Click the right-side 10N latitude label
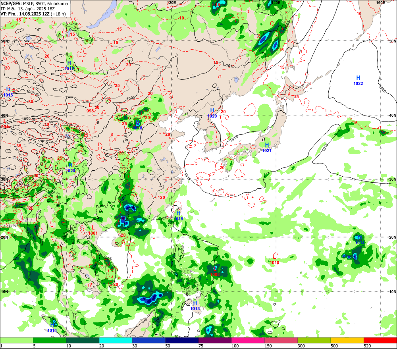 click(393, 292)
